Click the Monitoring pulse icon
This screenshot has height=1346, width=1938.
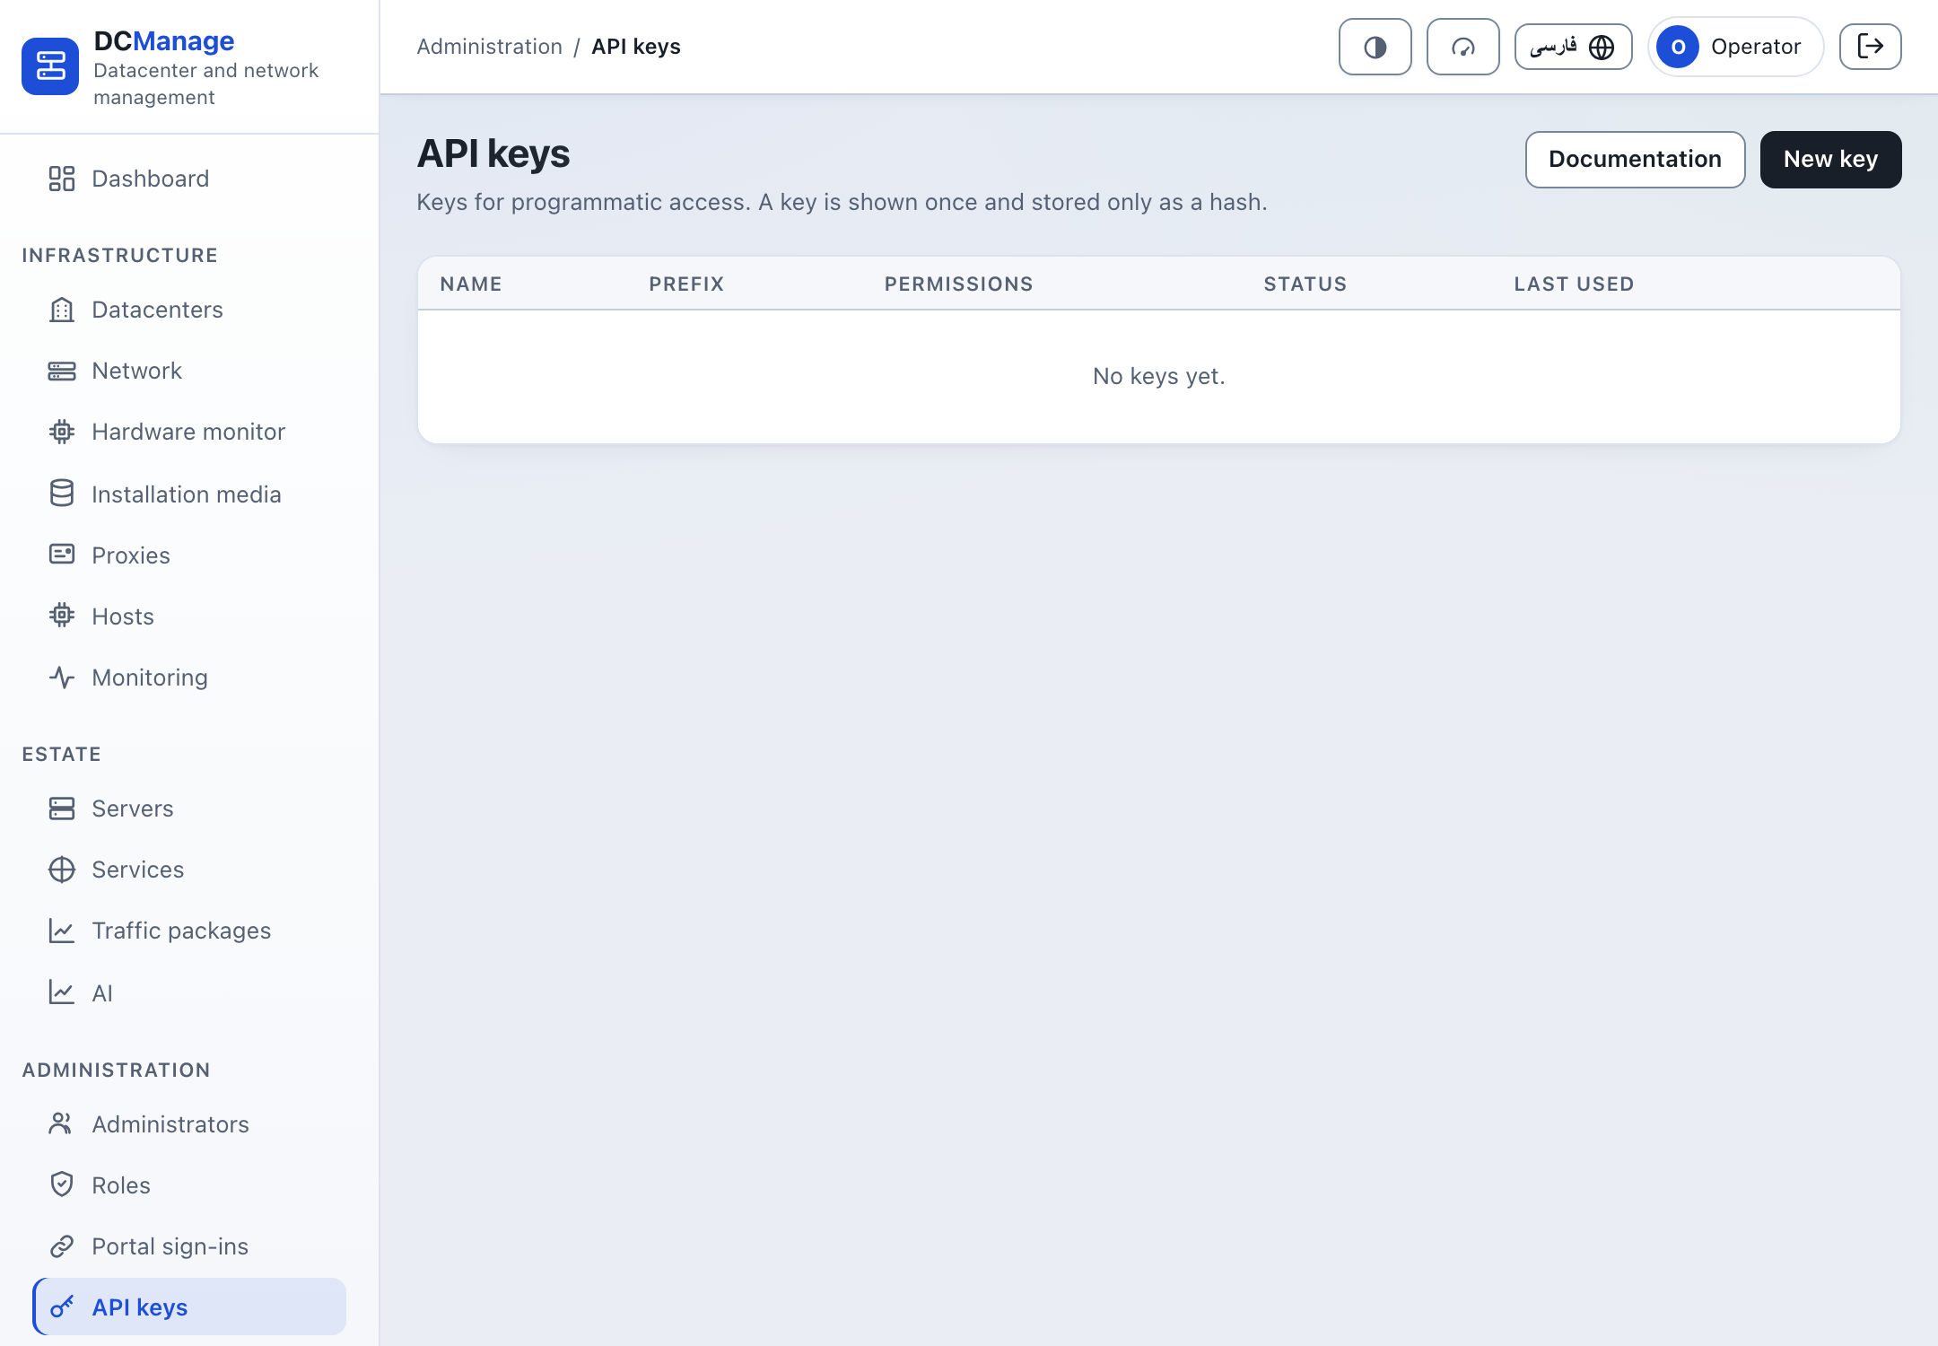[x=62, y=677]
